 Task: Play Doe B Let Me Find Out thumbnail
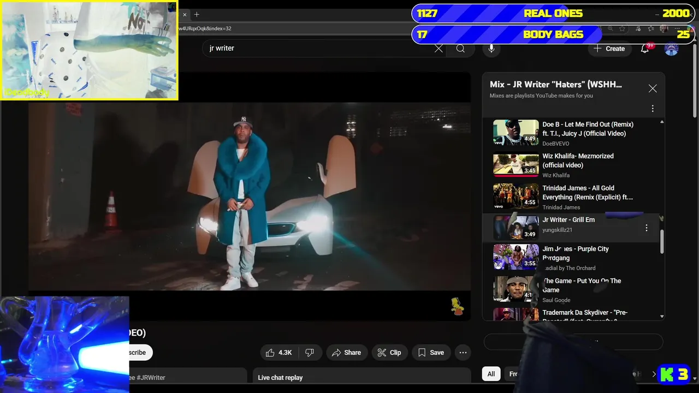point(516,132)
